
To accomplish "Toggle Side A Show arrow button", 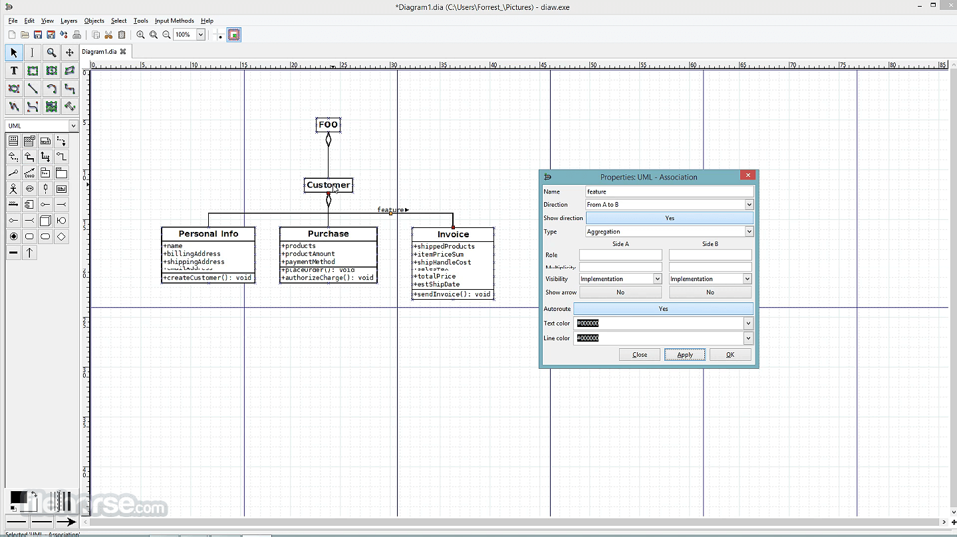I will pos(620,292).
